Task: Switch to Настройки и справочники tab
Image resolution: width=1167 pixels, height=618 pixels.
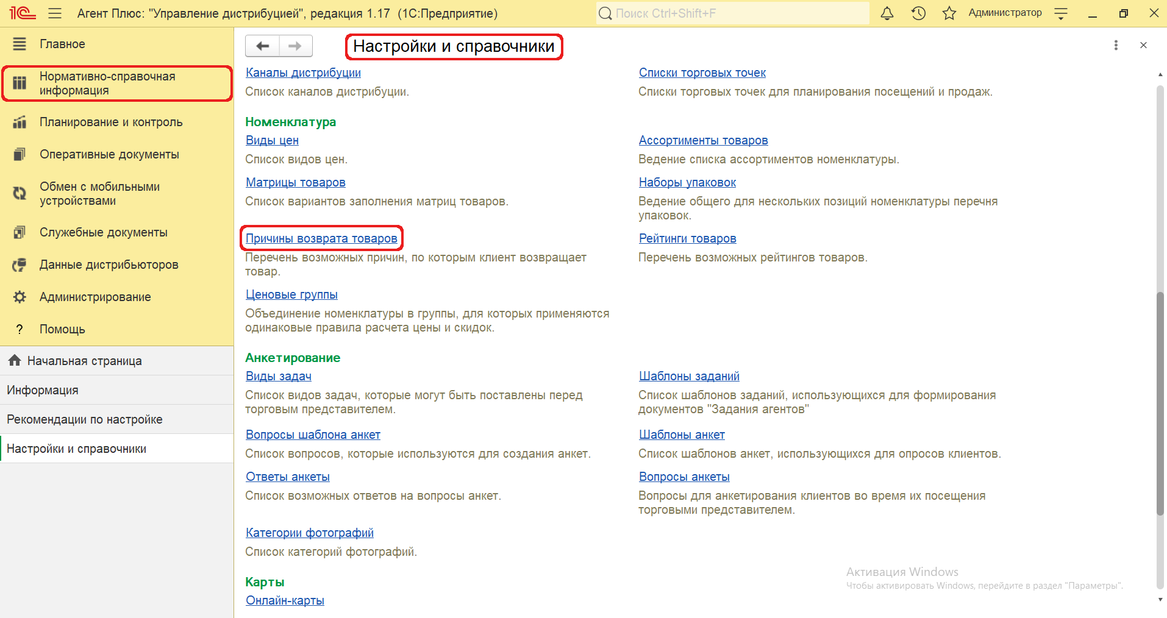Action: [116, 449]
